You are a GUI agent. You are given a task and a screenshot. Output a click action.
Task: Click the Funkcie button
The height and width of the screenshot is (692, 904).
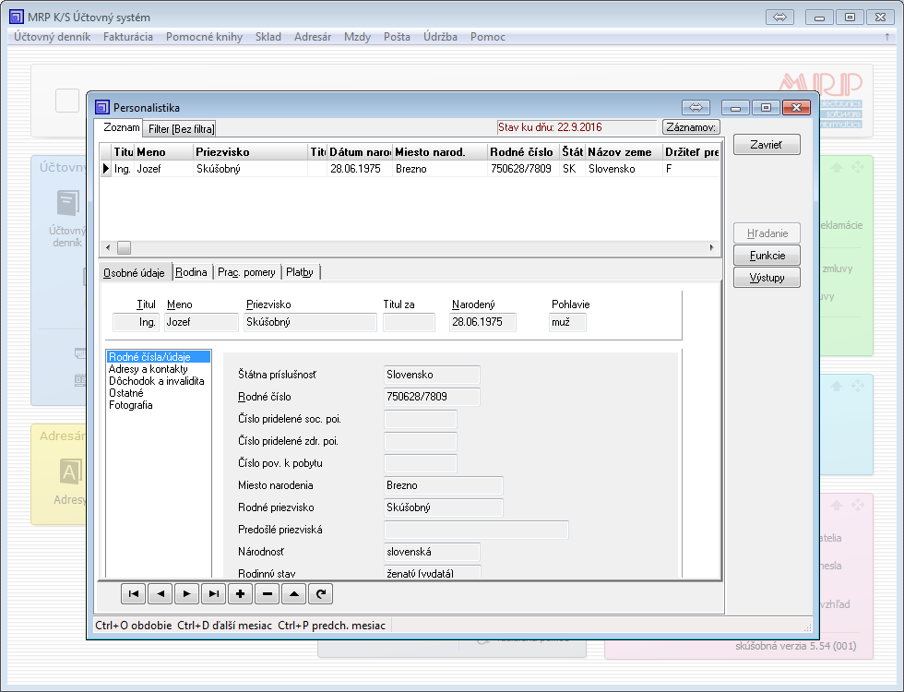tap(767, 256)
